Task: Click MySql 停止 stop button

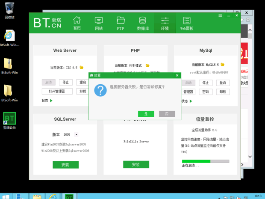Action: click(x=206, y=83)
